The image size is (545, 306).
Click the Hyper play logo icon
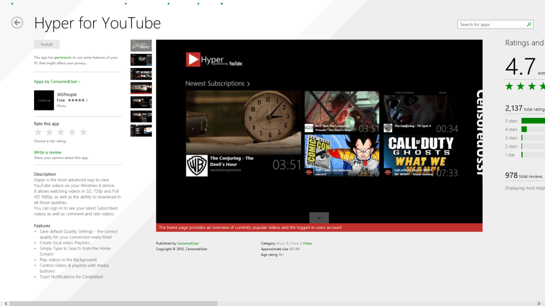click(193, 59)
